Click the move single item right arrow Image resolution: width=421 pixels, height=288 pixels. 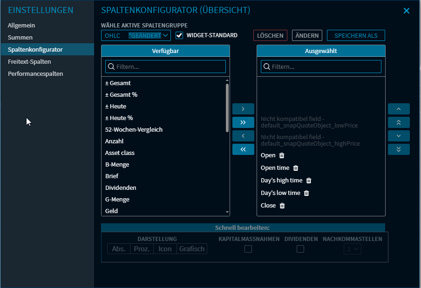(x=243, y=109)
